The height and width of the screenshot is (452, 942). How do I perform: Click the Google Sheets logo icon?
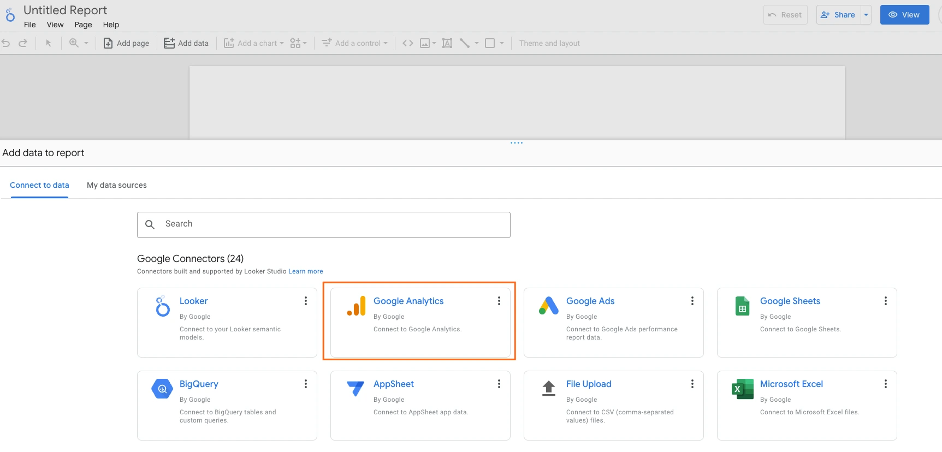(743, 306)
